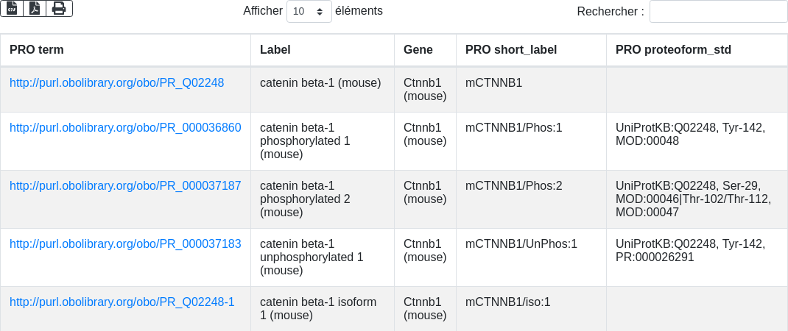Export the table as PDF
This screenshot has height=331, width=788.
pyautogui.click(x=35, y=9)
